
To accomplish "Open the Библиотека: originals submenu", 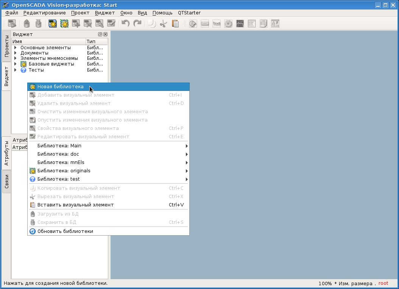I will pos(108,171).
